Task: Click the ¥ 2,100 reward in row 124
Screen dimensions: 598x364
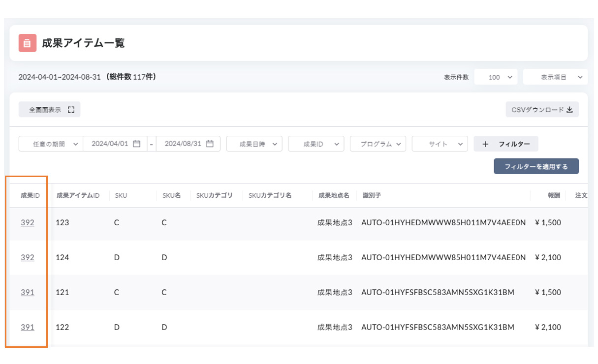Action: (x=548, y=257)
